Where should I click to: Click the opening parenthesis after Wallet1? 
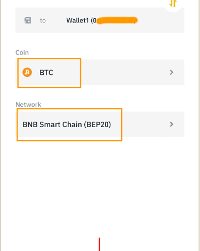tap(92, 21)
